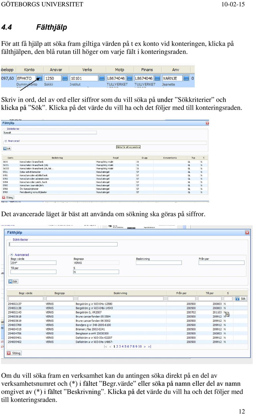
Task: Click the empty Sökkriterier field in lower dialog
Action: [63, 244]
